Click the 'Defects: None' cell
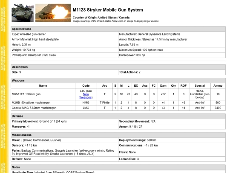The height and width of the screenshot is (173, 230). (x=64, y=159)
